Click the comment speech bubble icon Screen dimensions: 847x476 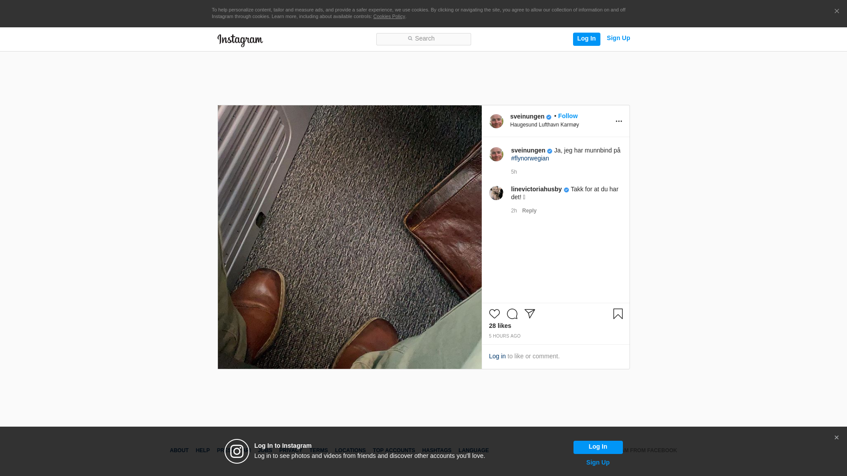[512, 314]
